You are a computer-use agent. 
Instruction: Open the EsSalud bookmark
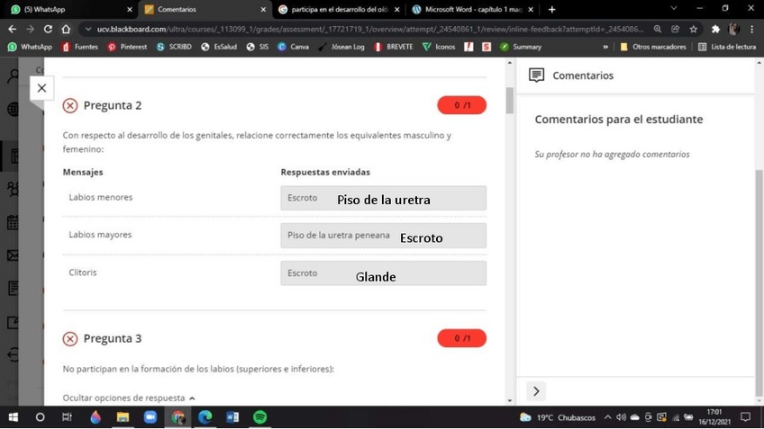click(x=219, y=47)
